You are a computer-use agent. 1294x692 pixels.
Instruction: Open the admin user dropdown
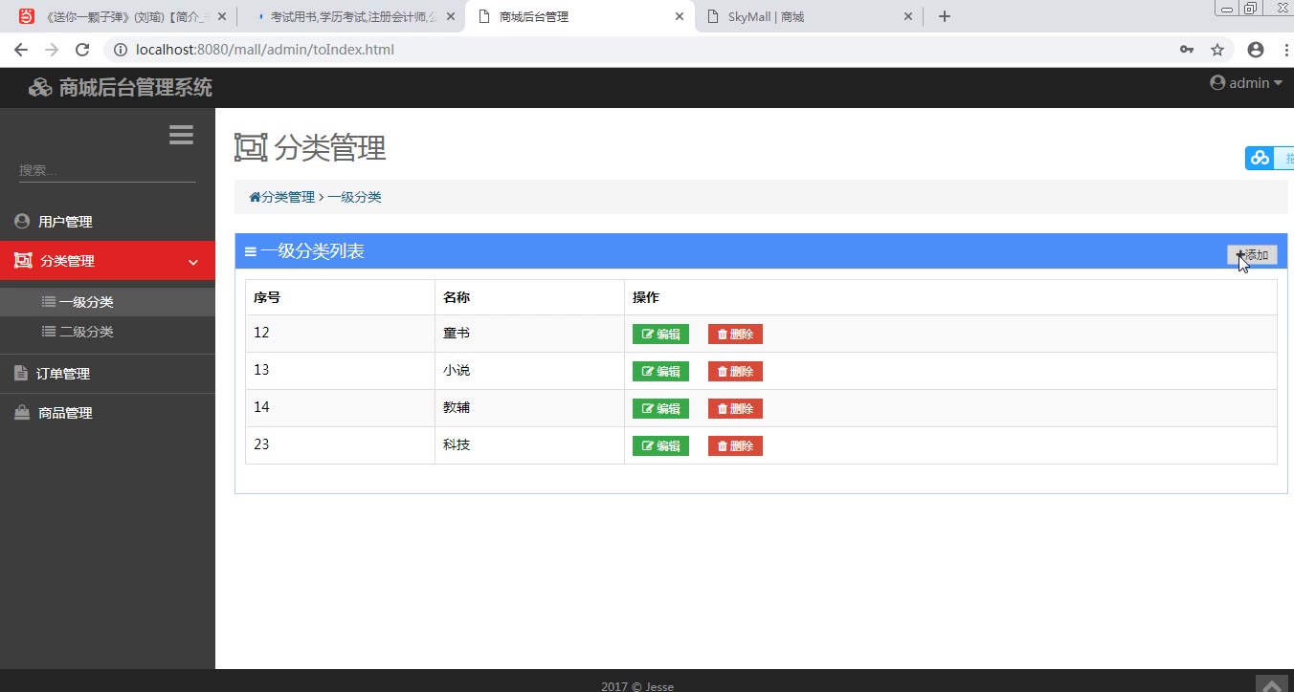pos(1246,83)
